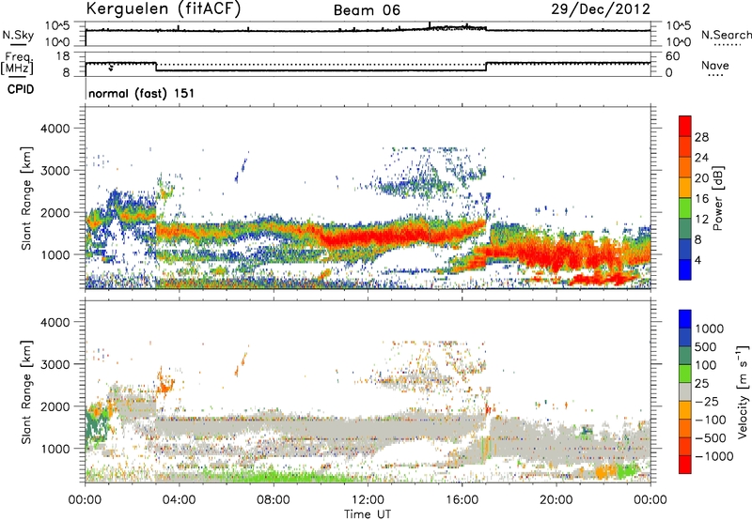Click the "3000" tick on the velocity panel
This screenshot has height=520, width=752.
click(x=55, y=364)
